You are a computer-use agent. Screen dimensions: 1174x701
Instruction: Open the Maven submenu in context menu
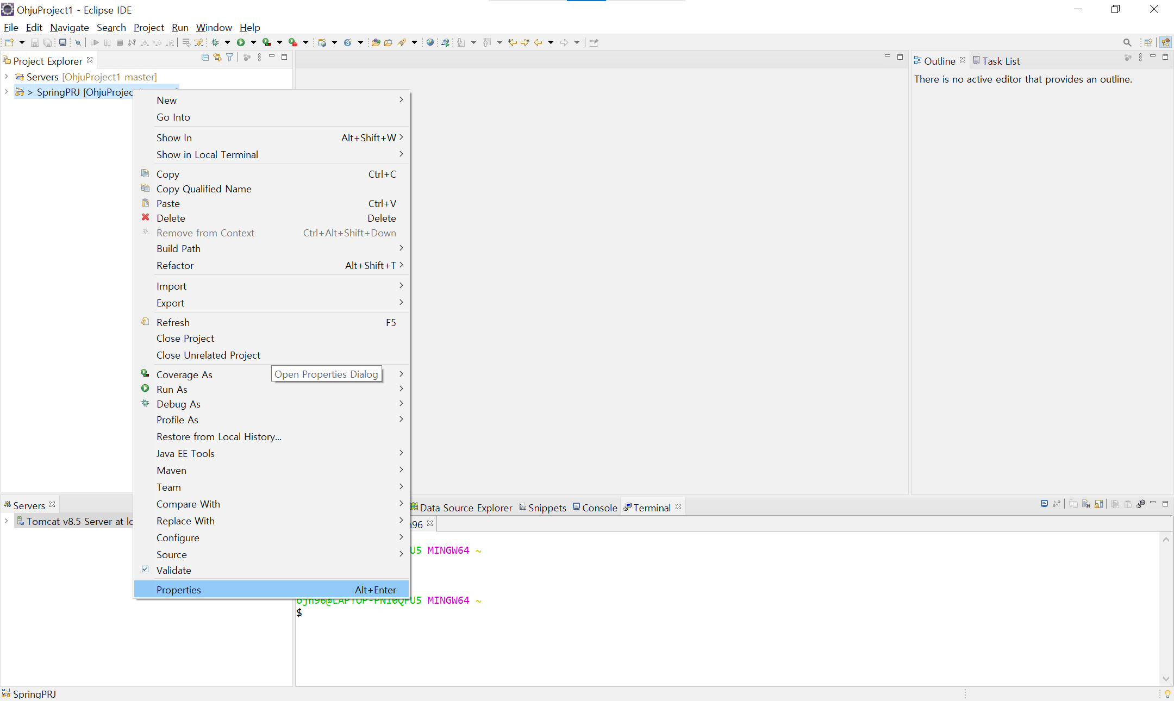[172, 470]
